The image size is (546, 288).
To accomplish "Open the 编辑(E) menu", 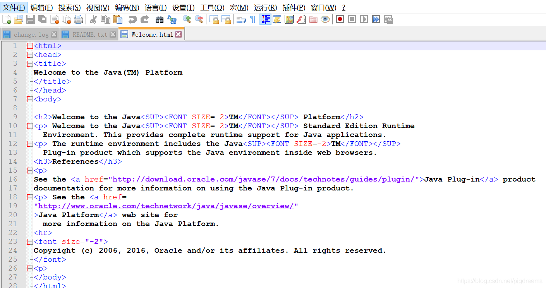I will pos(41,7).
